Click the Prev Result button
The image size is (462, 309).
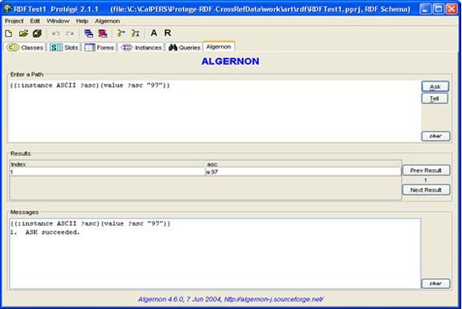426,171
